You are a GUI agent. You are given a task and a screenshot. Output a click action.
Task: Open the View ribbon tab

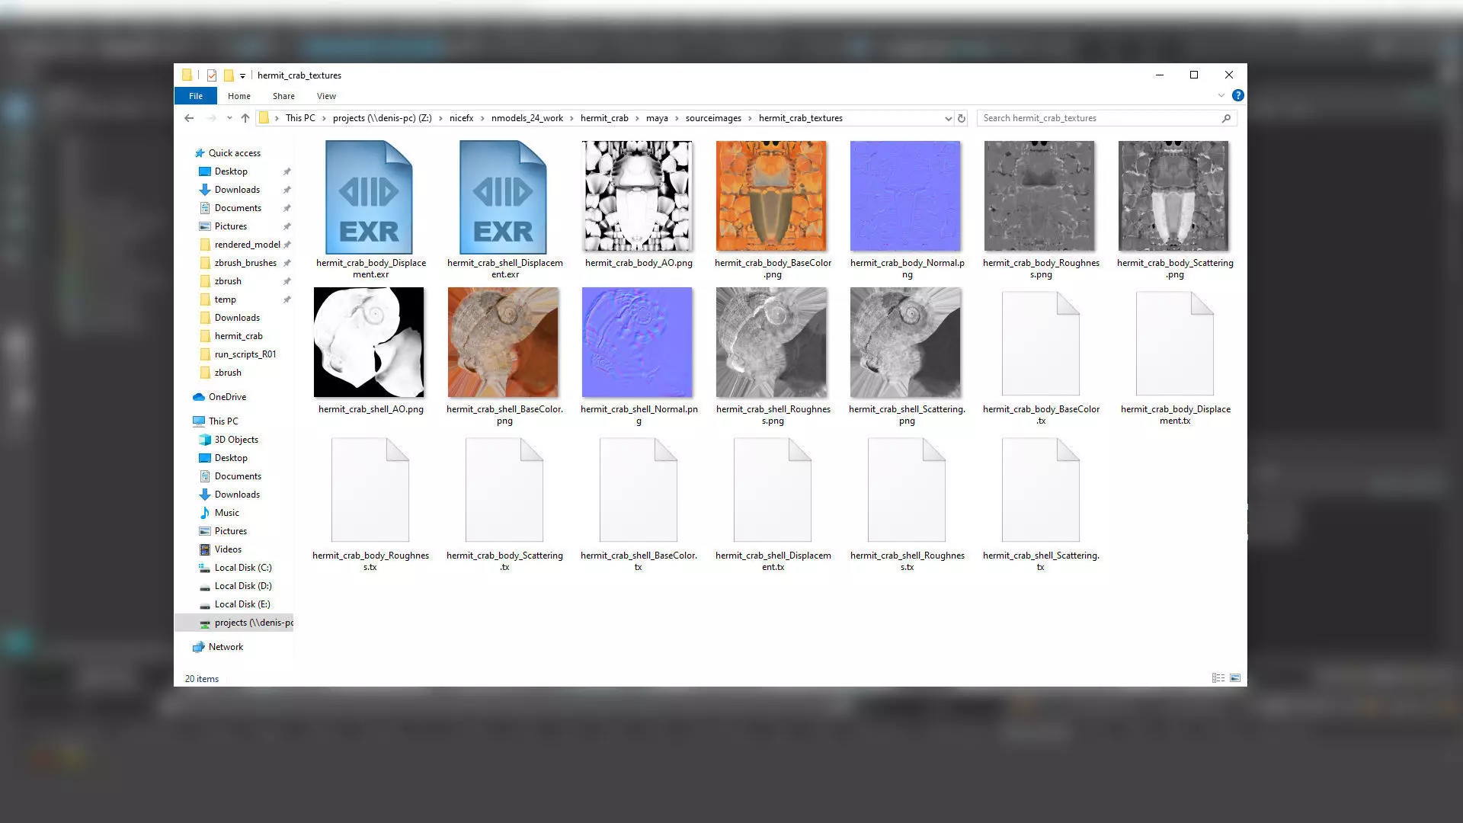pos(326,96)
